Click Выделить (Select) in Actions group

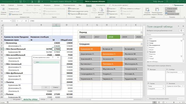(111, 11)
